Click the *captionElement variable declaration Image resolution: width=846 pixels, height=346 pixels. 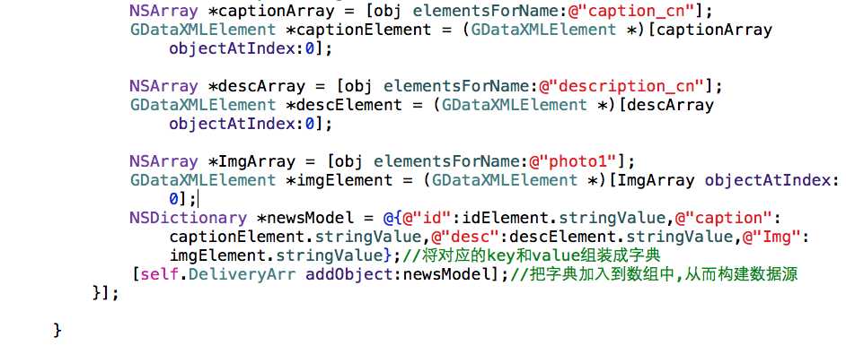357,30
